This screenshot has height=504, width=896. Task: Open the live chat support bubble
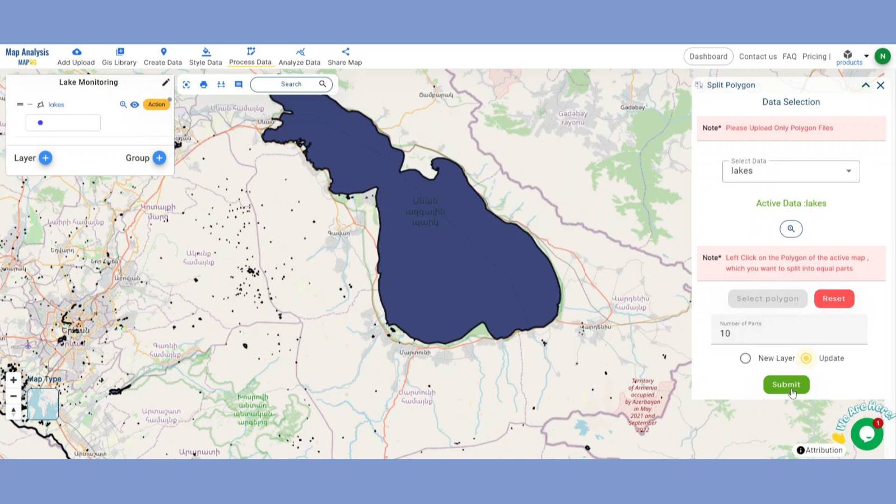[x=866, y=434]
